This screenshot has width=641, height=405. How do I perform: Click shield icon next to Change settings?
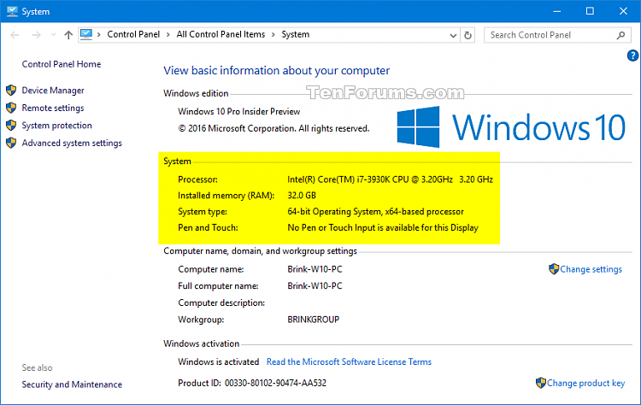click(x=554, y=269)
